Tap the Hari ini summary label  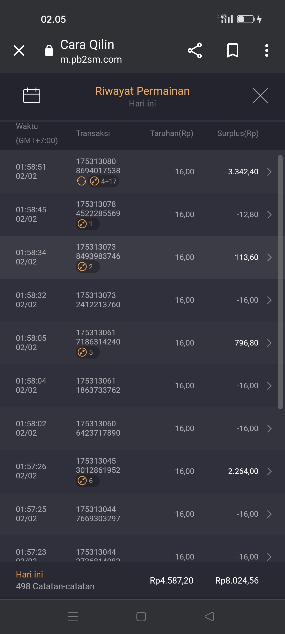tap(30, 575)
